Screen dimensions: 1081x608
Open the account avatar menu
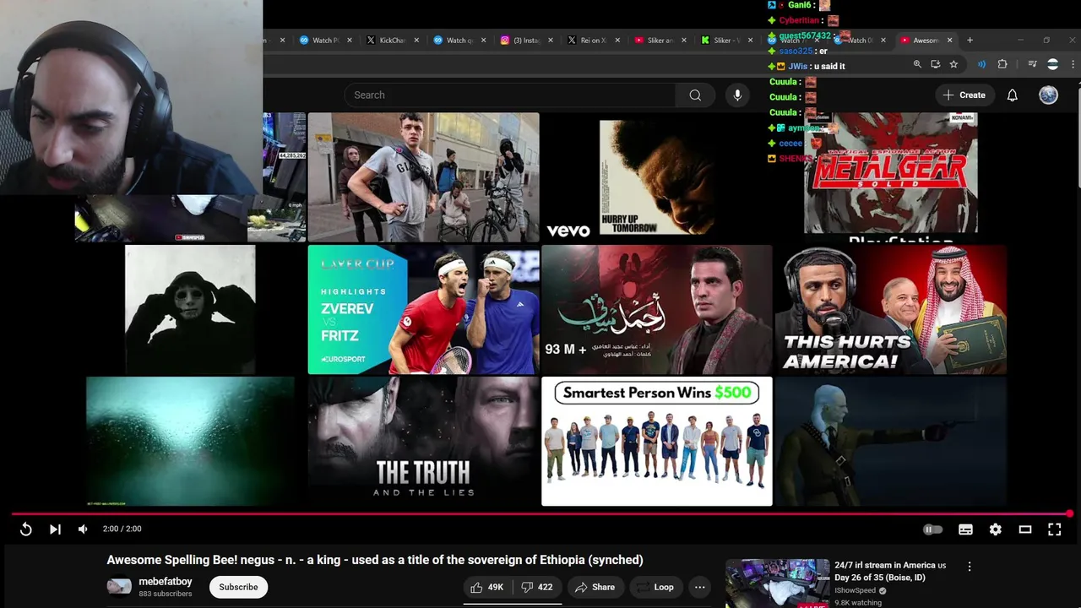coord(1048,95)
